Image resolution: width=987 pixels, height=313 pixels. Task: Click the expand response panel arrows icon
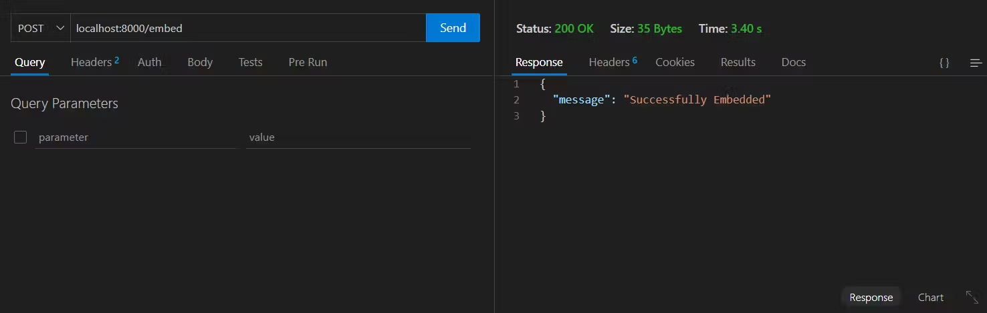pos(972,297)
